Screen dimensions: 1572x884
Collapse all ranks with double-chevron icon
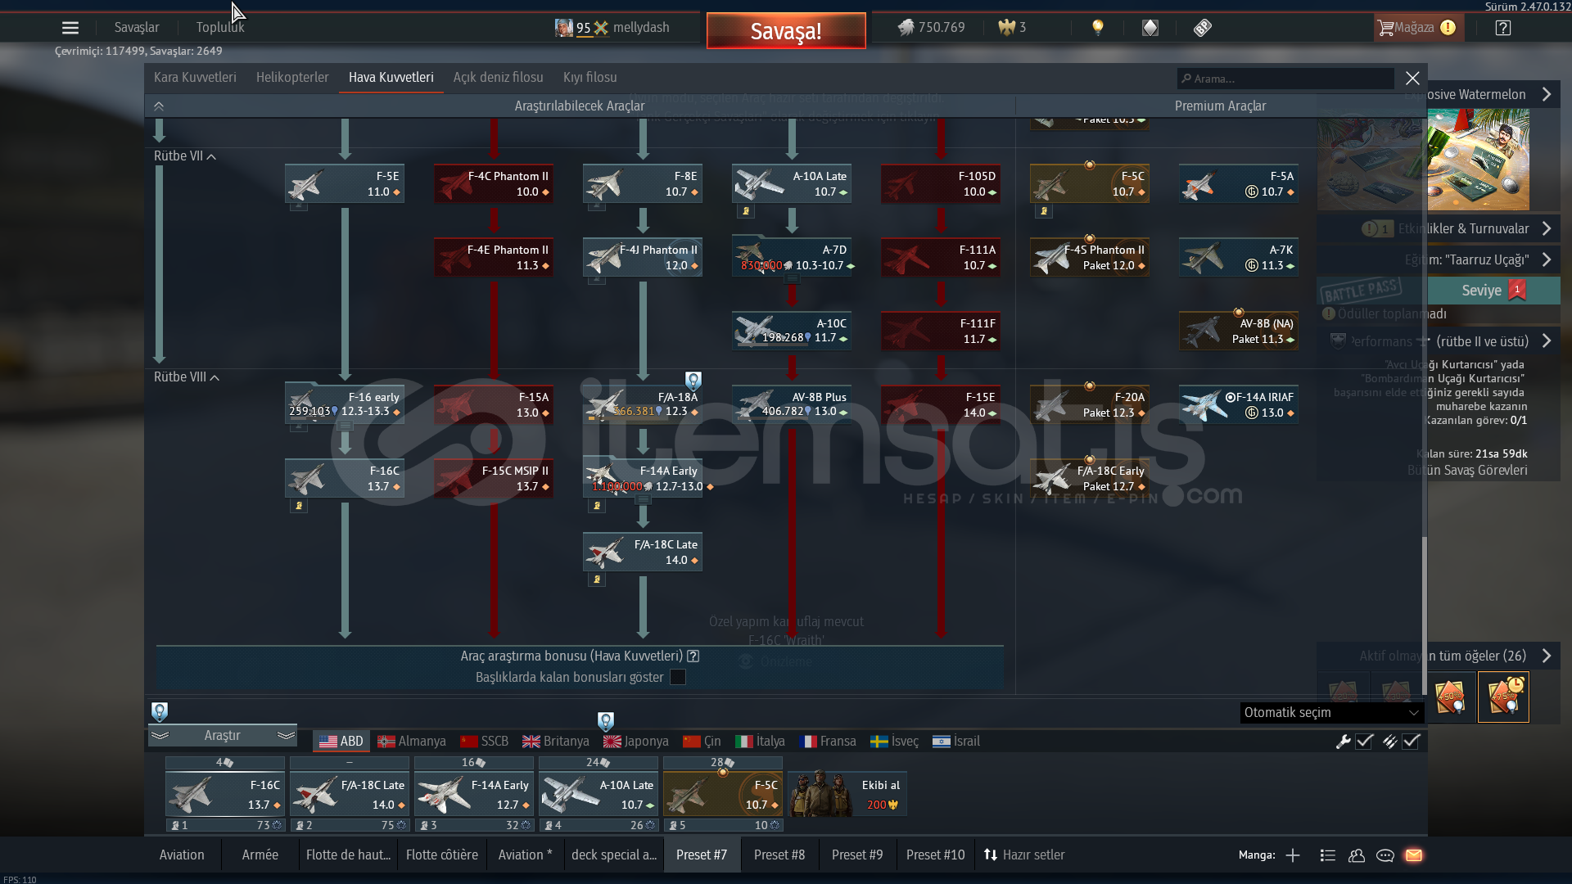(x=159, y=106)
